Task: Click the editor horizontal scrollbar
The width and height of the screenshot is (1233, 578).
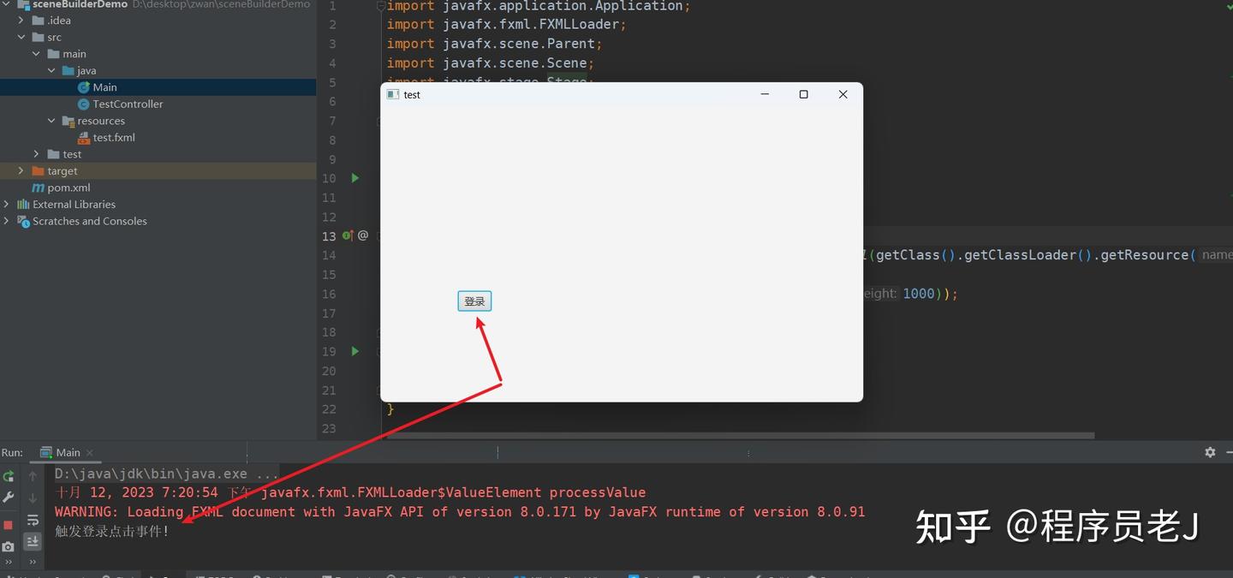Action: [740, 435]
